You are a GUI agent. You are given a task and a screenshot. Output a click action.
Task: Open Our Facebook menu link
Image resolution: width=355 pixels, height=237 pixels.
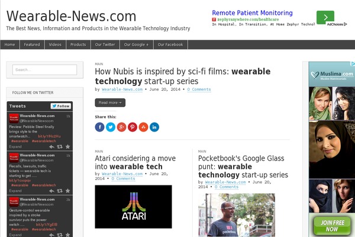[170, 44]
